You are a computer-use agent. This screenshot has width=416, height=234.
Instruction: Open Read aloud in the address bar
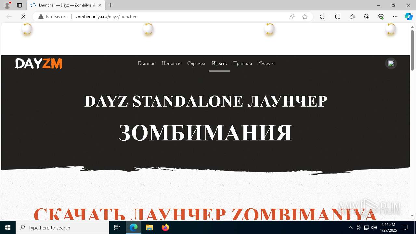tap(292, 17)
